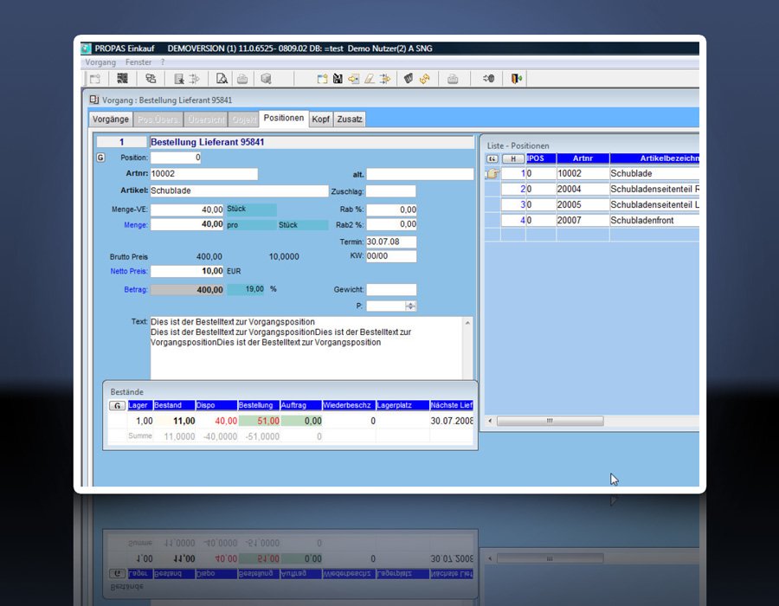Select the Schubladenfront row in the list
The height and width of the screenshot is (606, 779).
coord(641,221)
